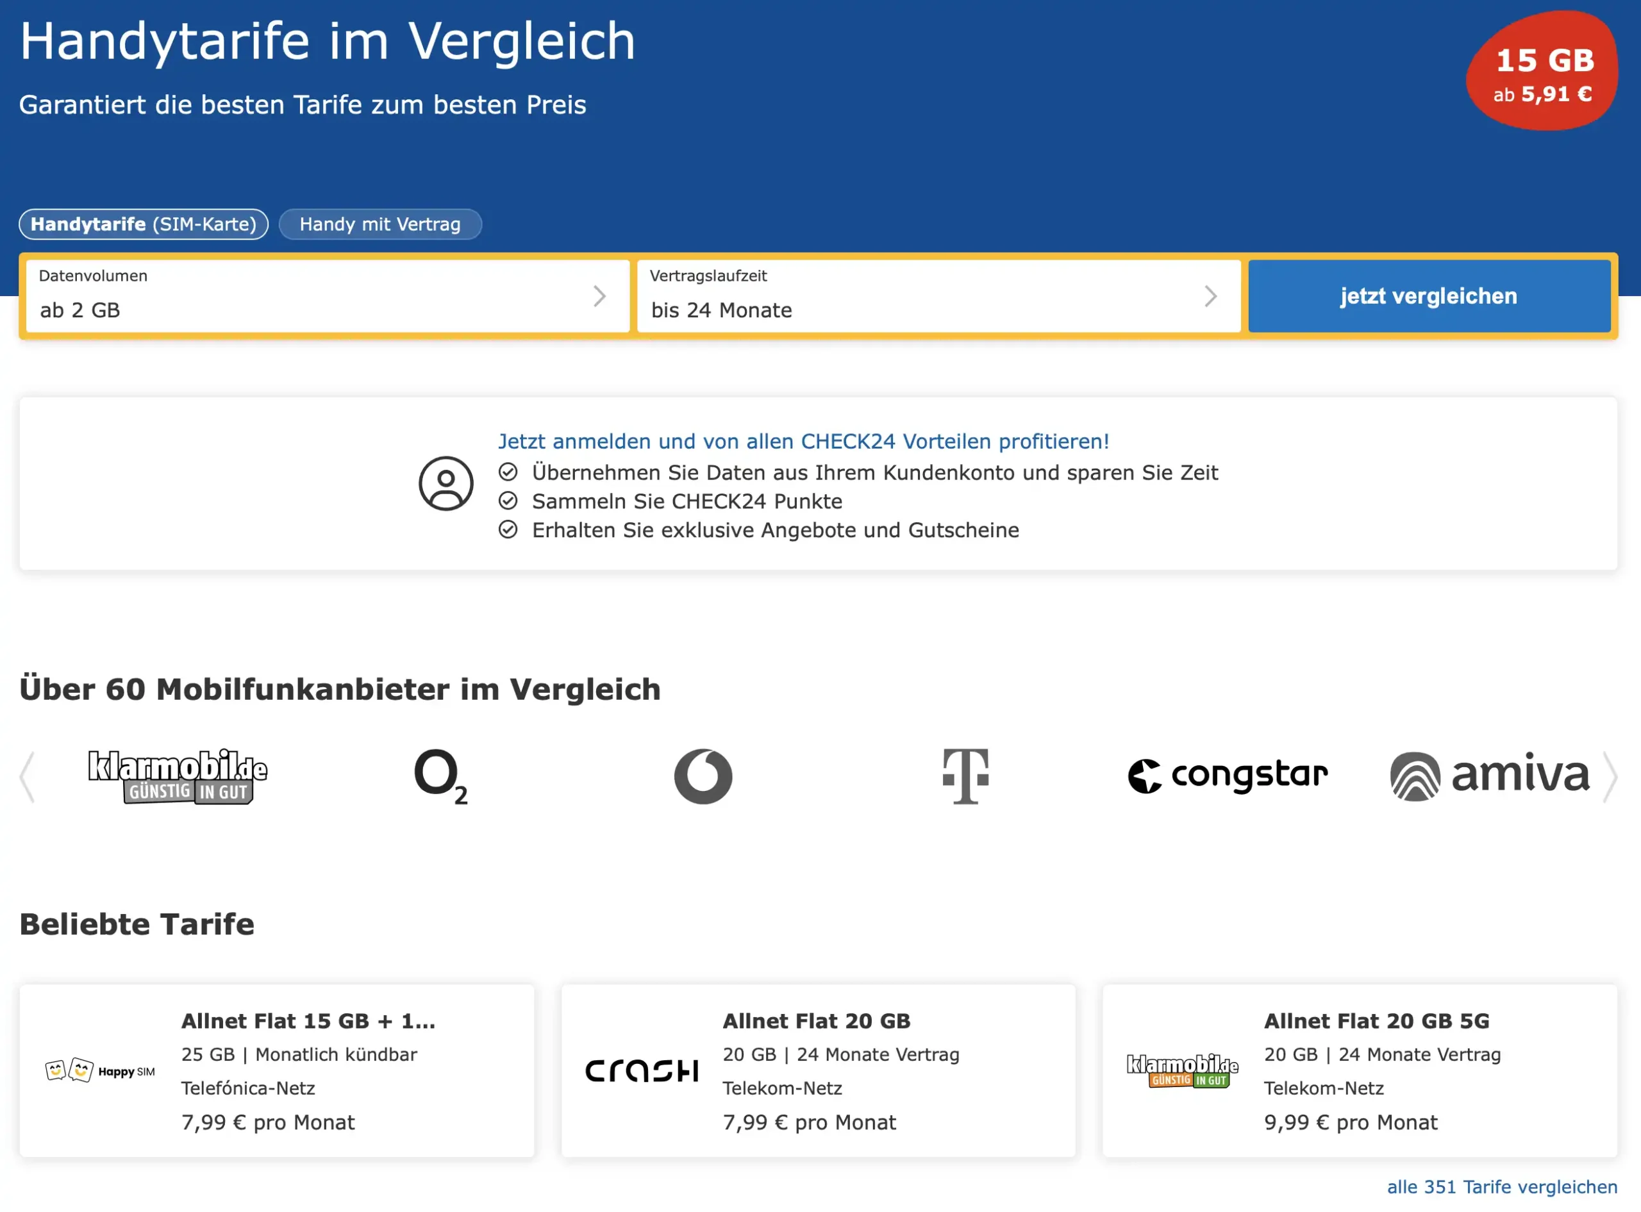Click the klarmobil.de provider logo in carousel
Screen dimensions: 1641x1212
tap(178, 776)
